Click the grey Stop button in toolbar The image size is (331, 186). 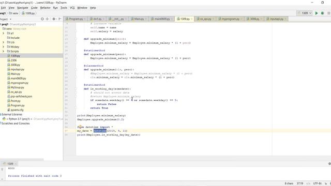pyautogui.click(x=329, y=13)
